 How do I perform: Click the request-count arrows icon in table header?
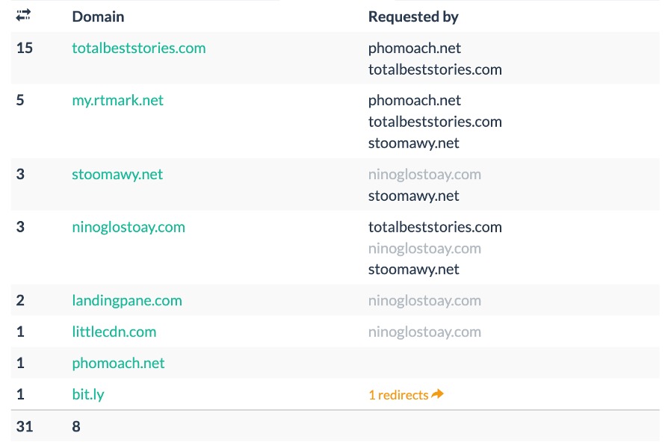(x=23, y=15)
